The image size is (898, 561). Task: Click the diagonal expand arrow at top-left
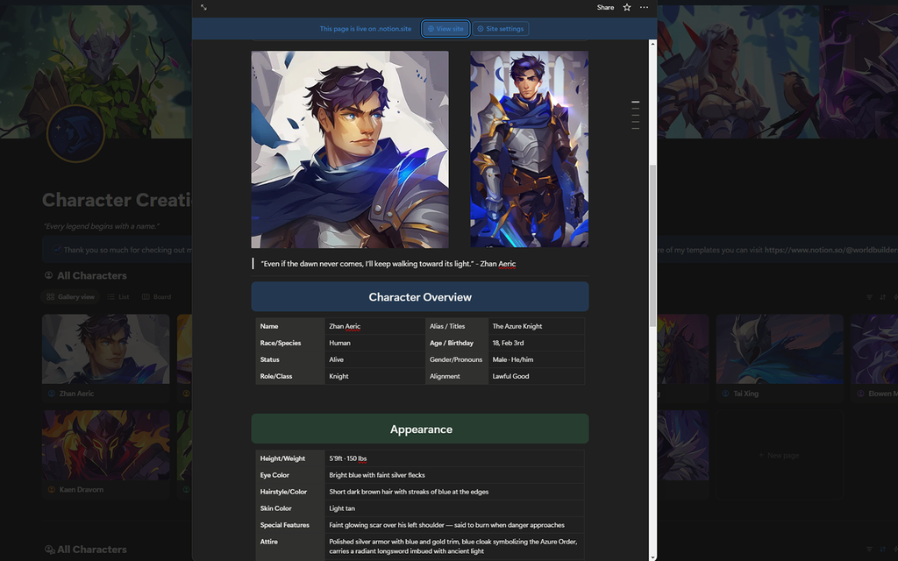[203, 7]
